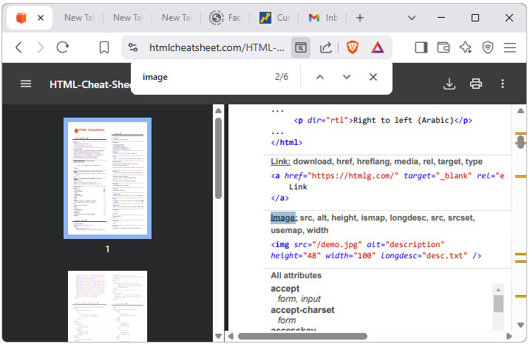Minimize the browser window
Viewport: 530px width, 347px height.
[x=441, y=18]
